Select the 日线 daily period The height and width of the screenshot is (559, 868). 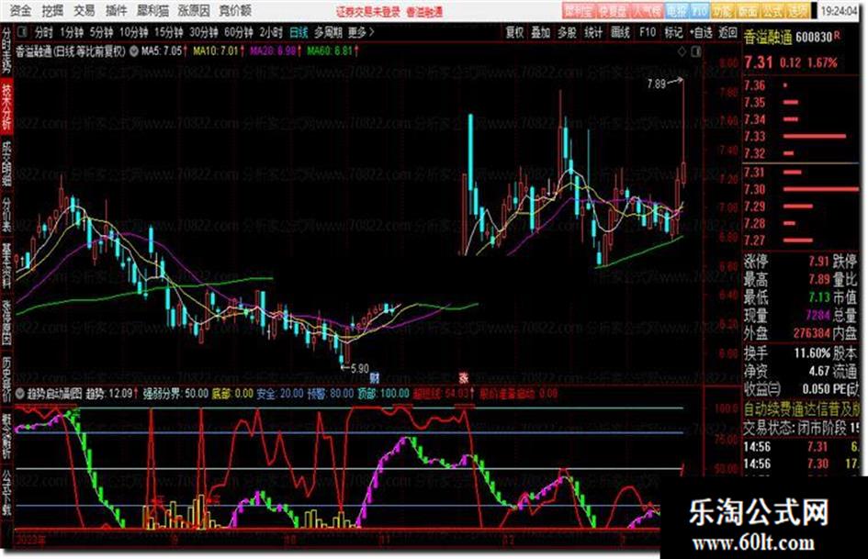(x=299, y=33)
